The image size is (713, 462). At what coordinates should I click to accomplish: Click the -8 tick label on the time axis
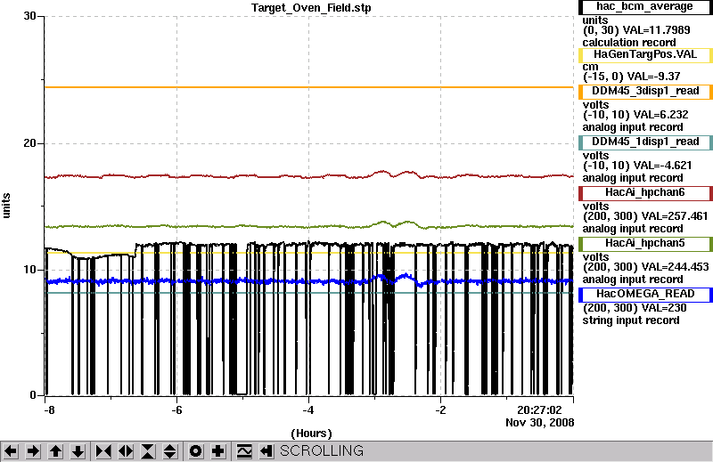(49, 410)
